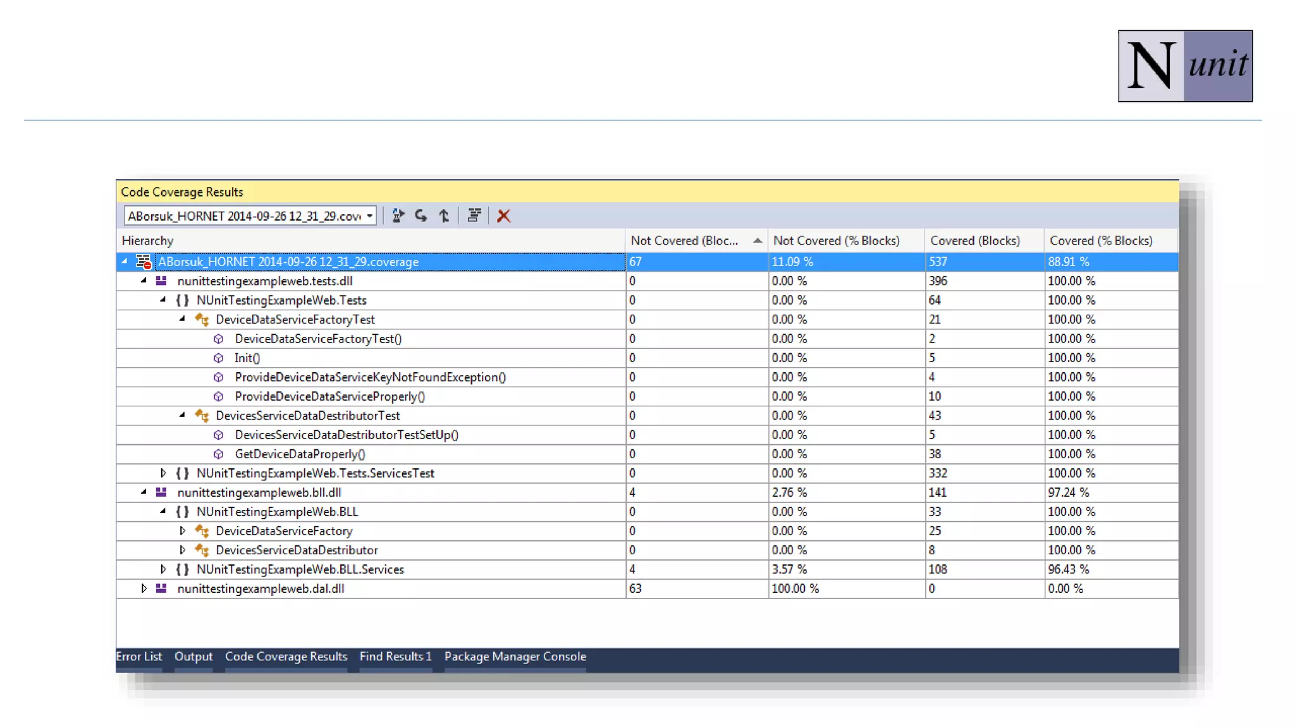Collapse the DevicesServiceDataDestributorTest class node
Image resolution: width=1295 pixels, height=728 pixels.
(x=182, y=416)
